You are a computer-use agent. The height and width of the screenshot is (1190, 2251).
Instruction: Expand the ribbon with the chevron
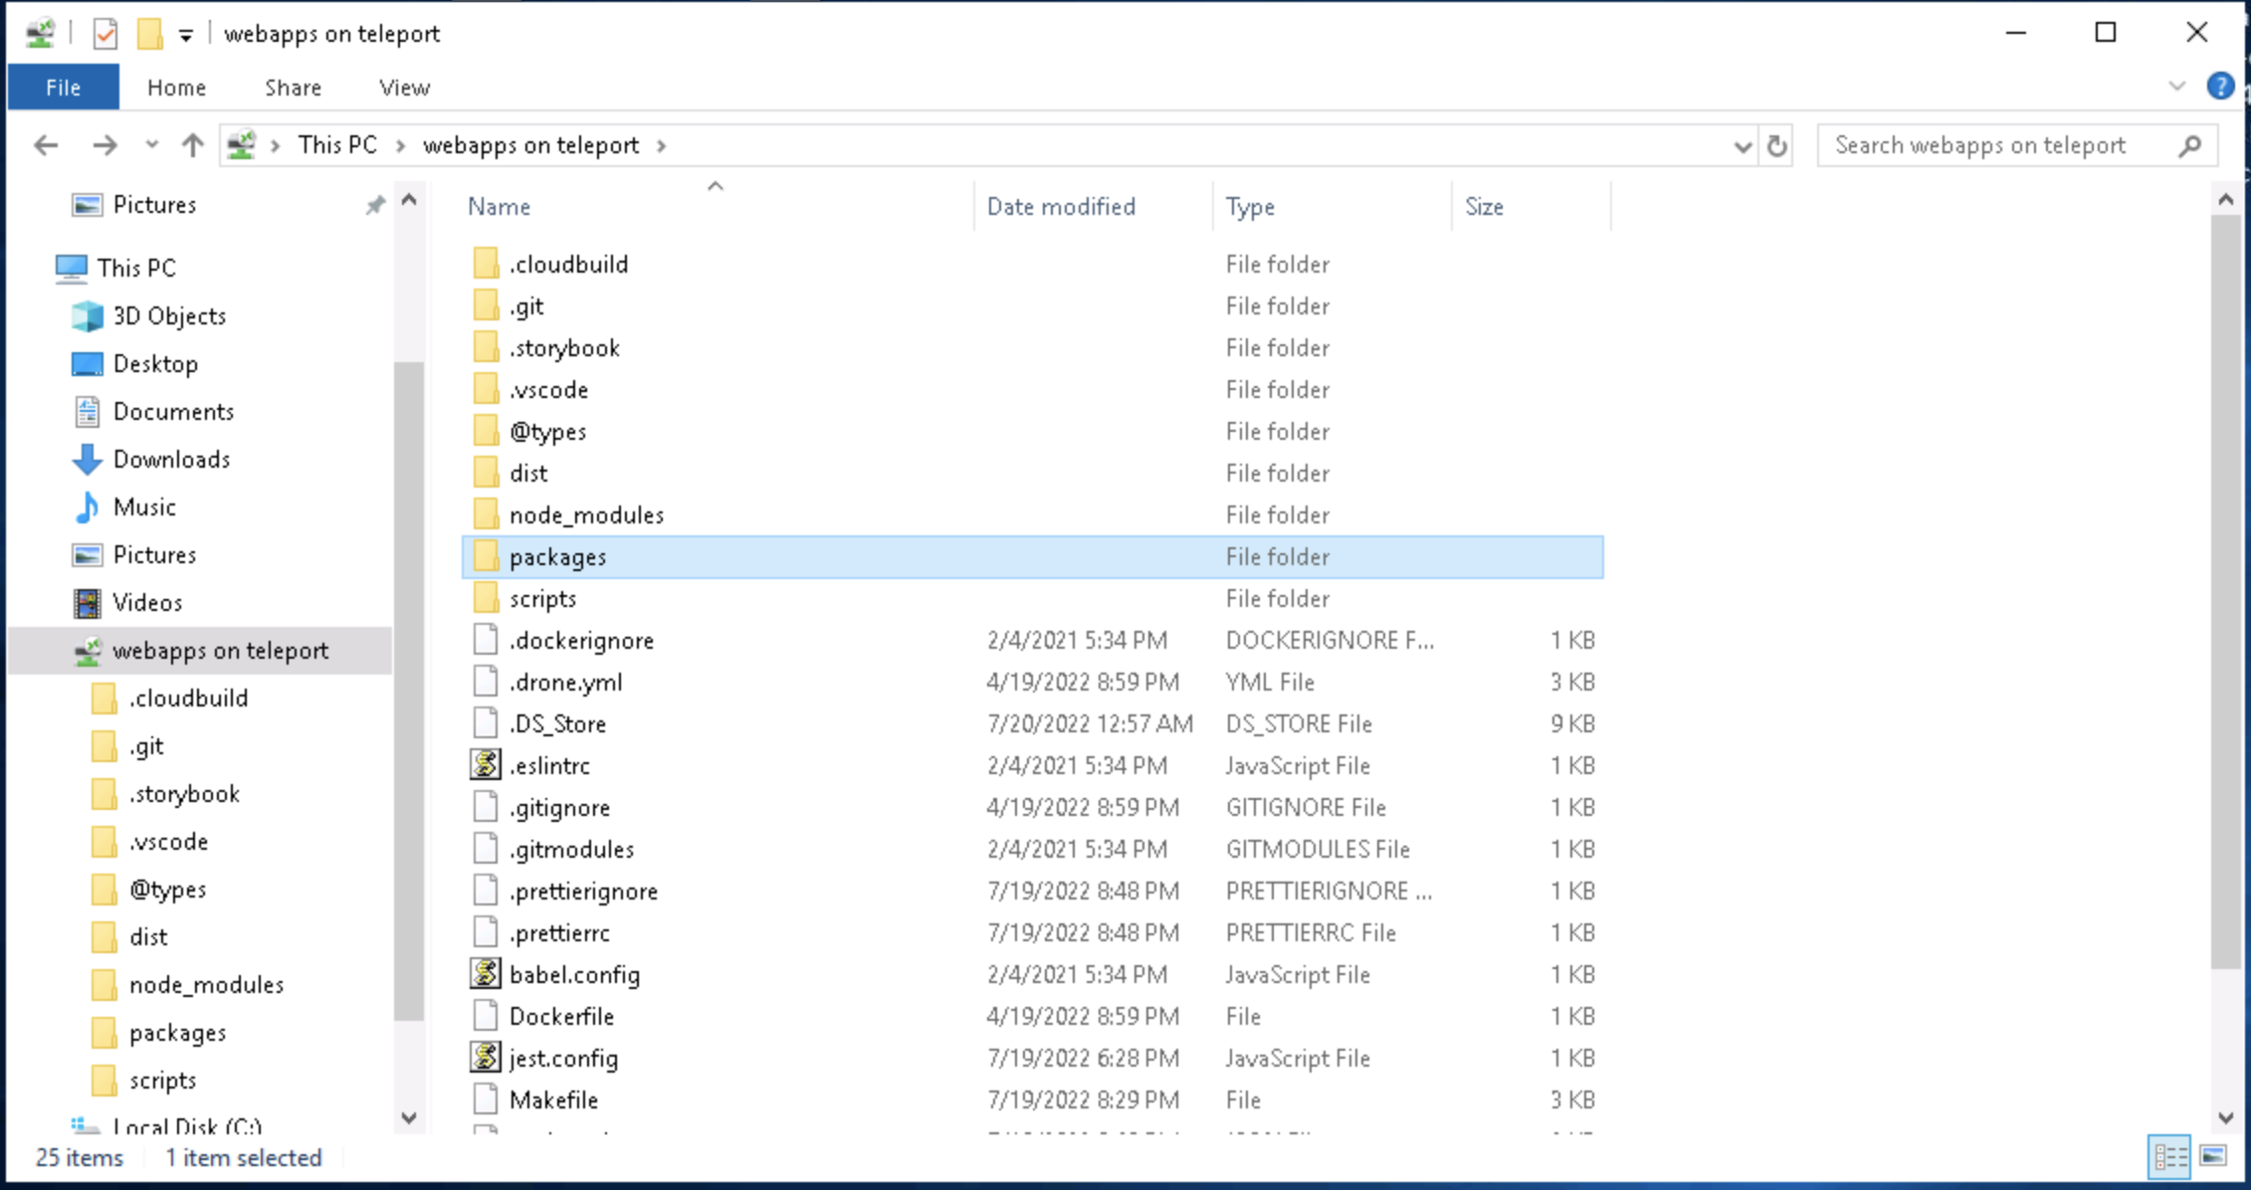tap(2176, 87)
